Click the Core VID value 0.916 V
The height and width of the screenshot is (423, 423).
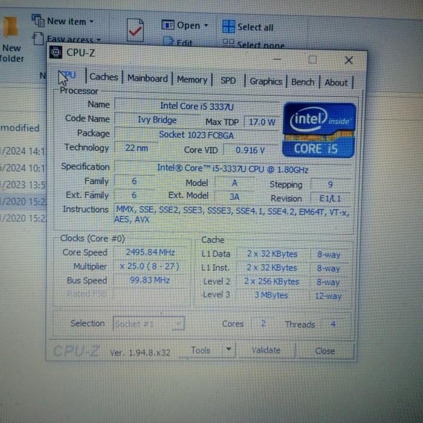(x=250, y=150)
